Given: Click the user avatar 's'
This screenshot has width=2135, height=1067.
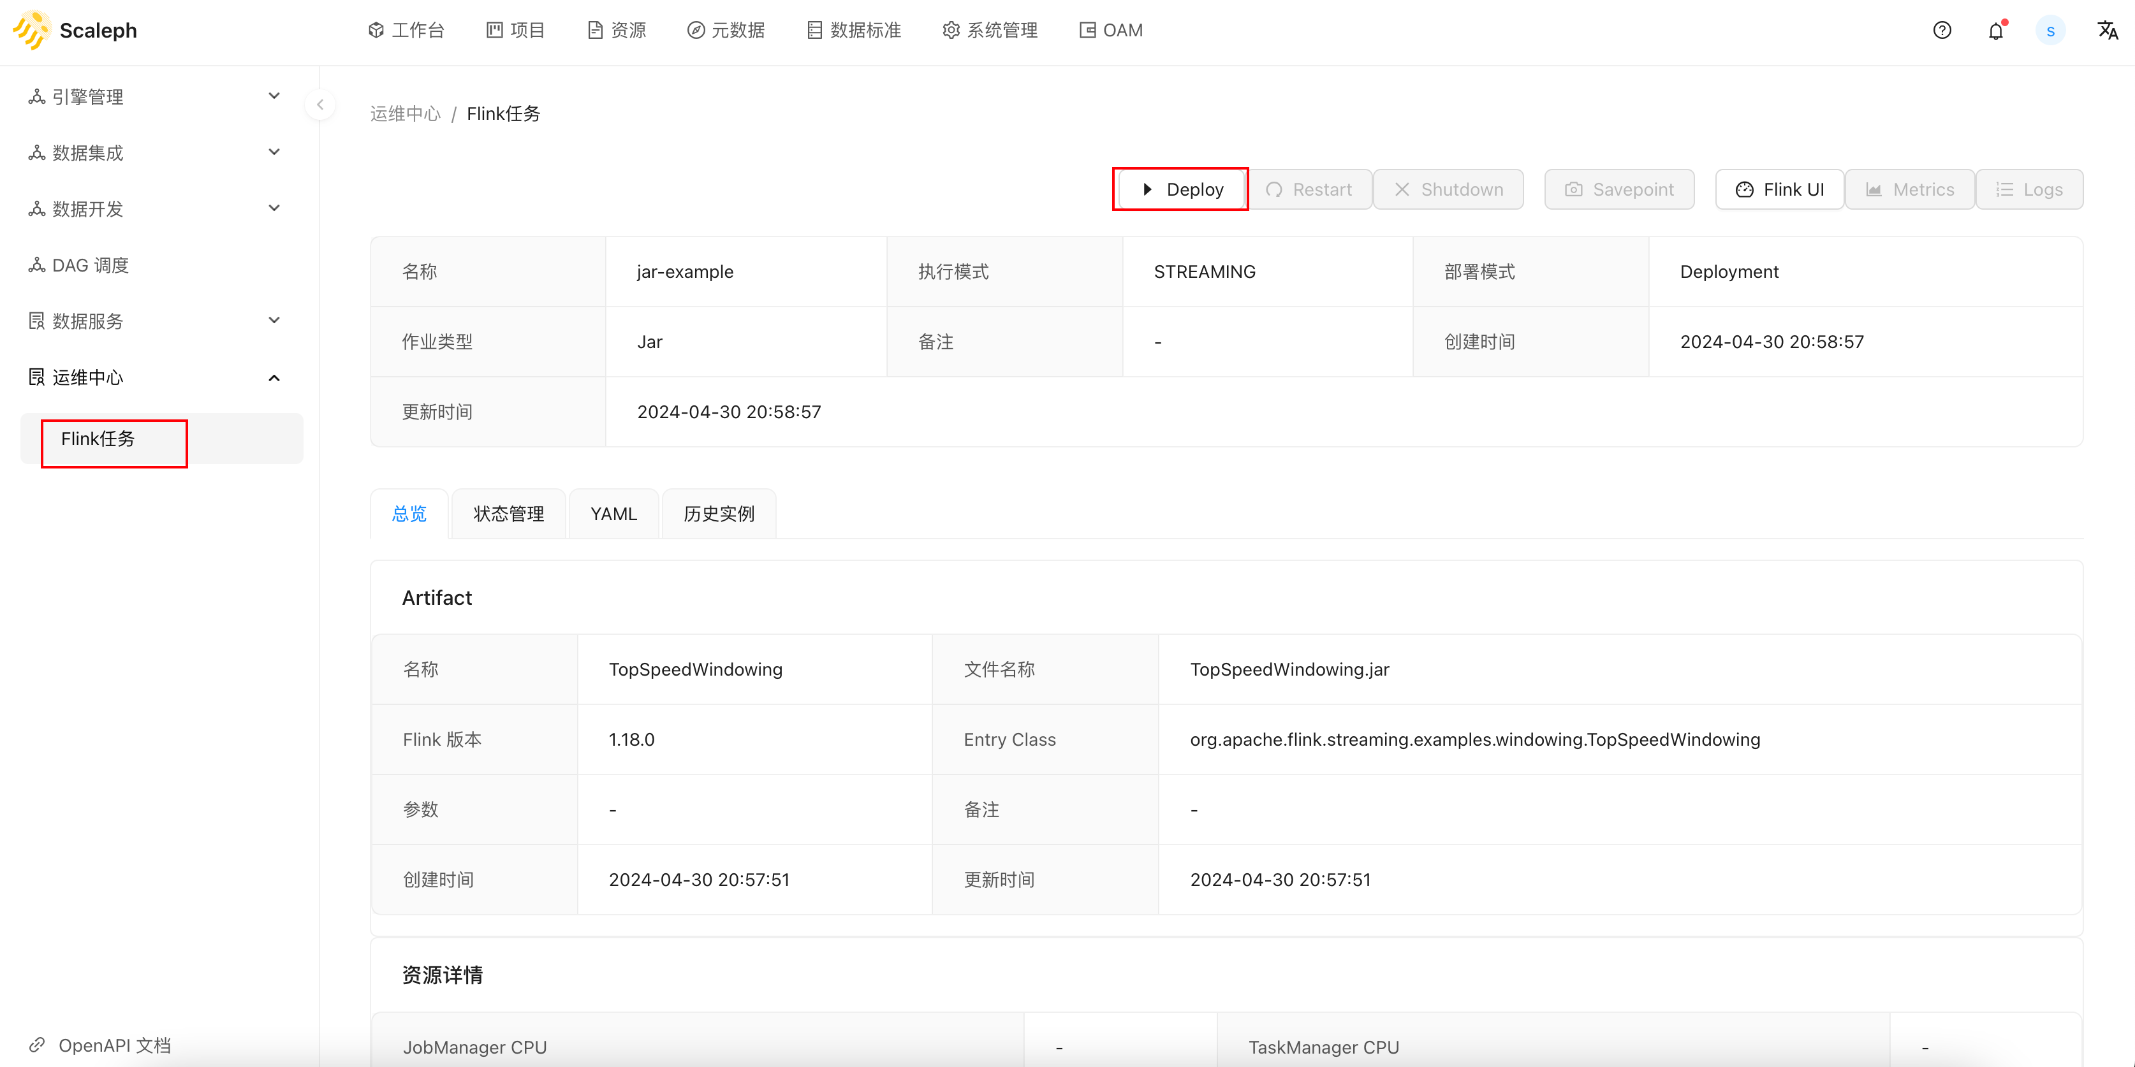Looking at the screenshot, I should click(2050, 31).
